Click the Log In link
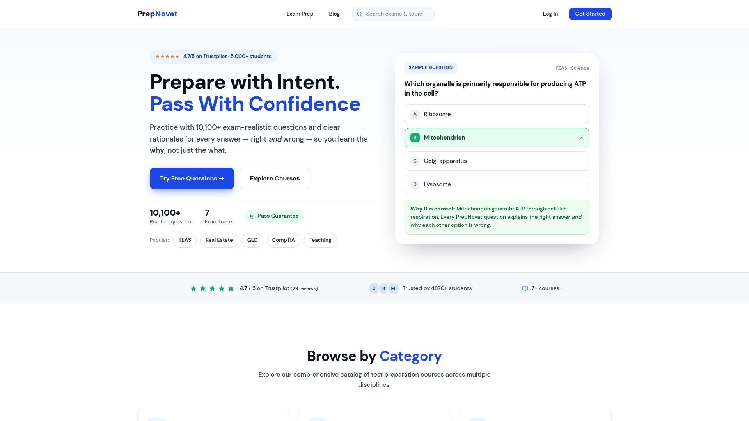 click(x=550, y=14)
